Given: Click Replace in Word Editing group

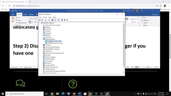Looking at the screenshot, I should pos(145,20).
